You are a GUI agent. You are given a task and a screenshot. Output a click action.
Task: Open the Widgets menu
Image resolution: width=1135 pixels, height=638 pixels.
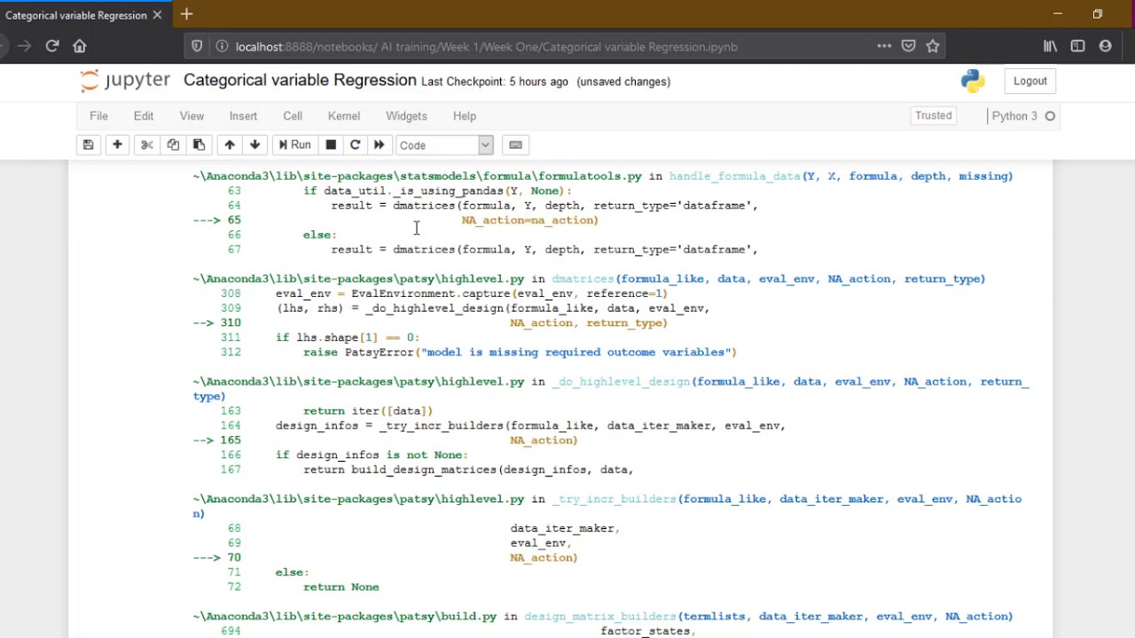tap(406, 116)
